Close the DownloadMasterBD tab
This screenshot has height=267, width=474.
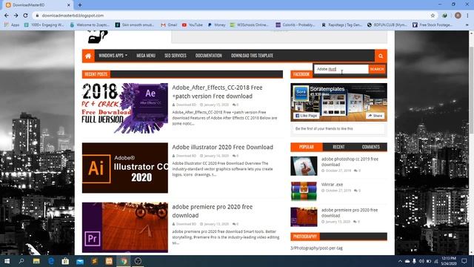69,5
